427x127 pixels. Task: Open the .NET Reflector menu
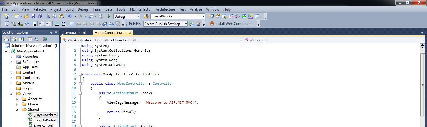pyautogui.click(x=141, y=9)
